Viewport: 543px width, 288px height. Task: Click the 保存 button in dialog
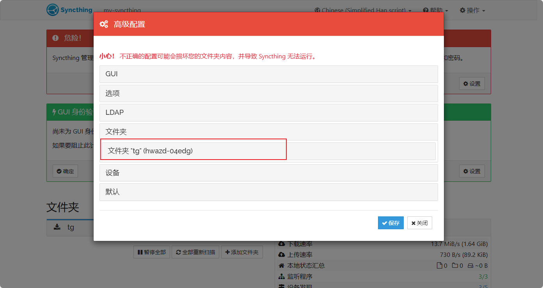pos(390,223)
